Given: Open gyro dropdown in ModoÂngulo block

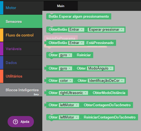Looking at the screenshot, I should 65,68.
